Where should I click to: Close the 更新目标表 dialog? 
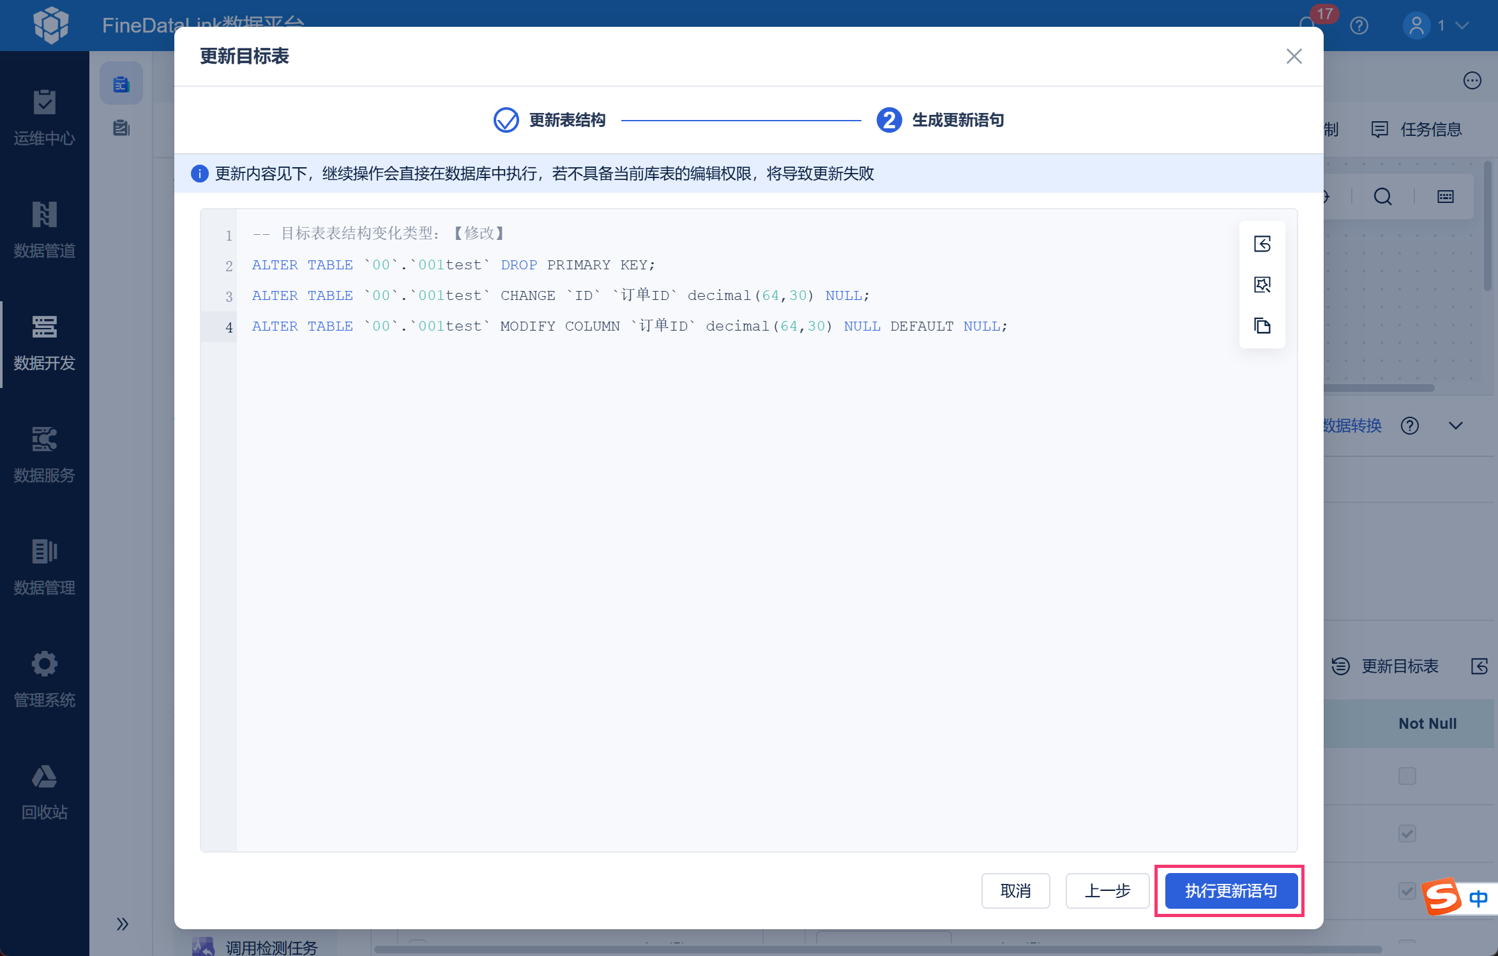tap(1294, 56)
